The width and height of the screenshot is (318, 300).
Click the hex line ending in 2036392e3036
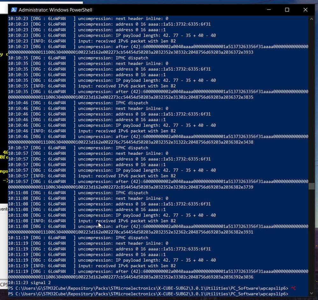click(131, 277)
